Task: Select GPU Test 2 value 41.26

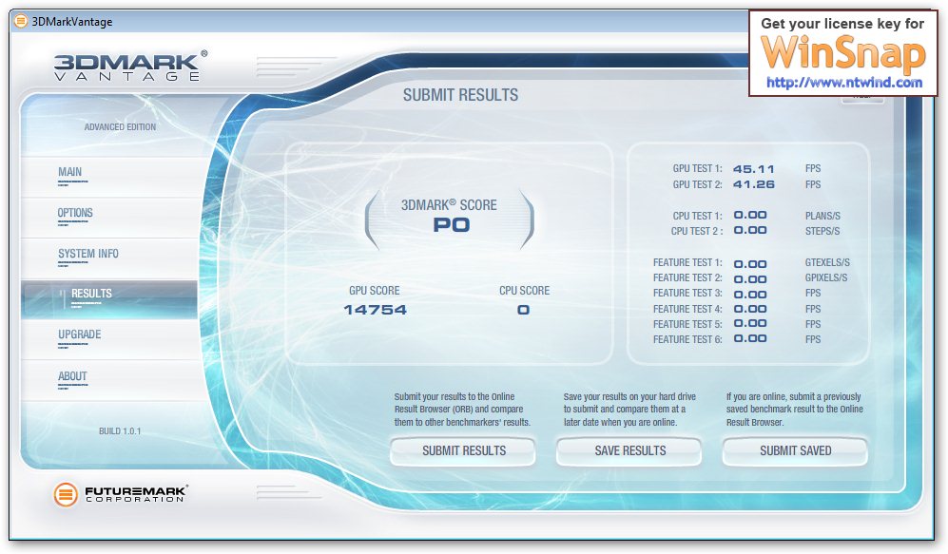Action: 753,184
